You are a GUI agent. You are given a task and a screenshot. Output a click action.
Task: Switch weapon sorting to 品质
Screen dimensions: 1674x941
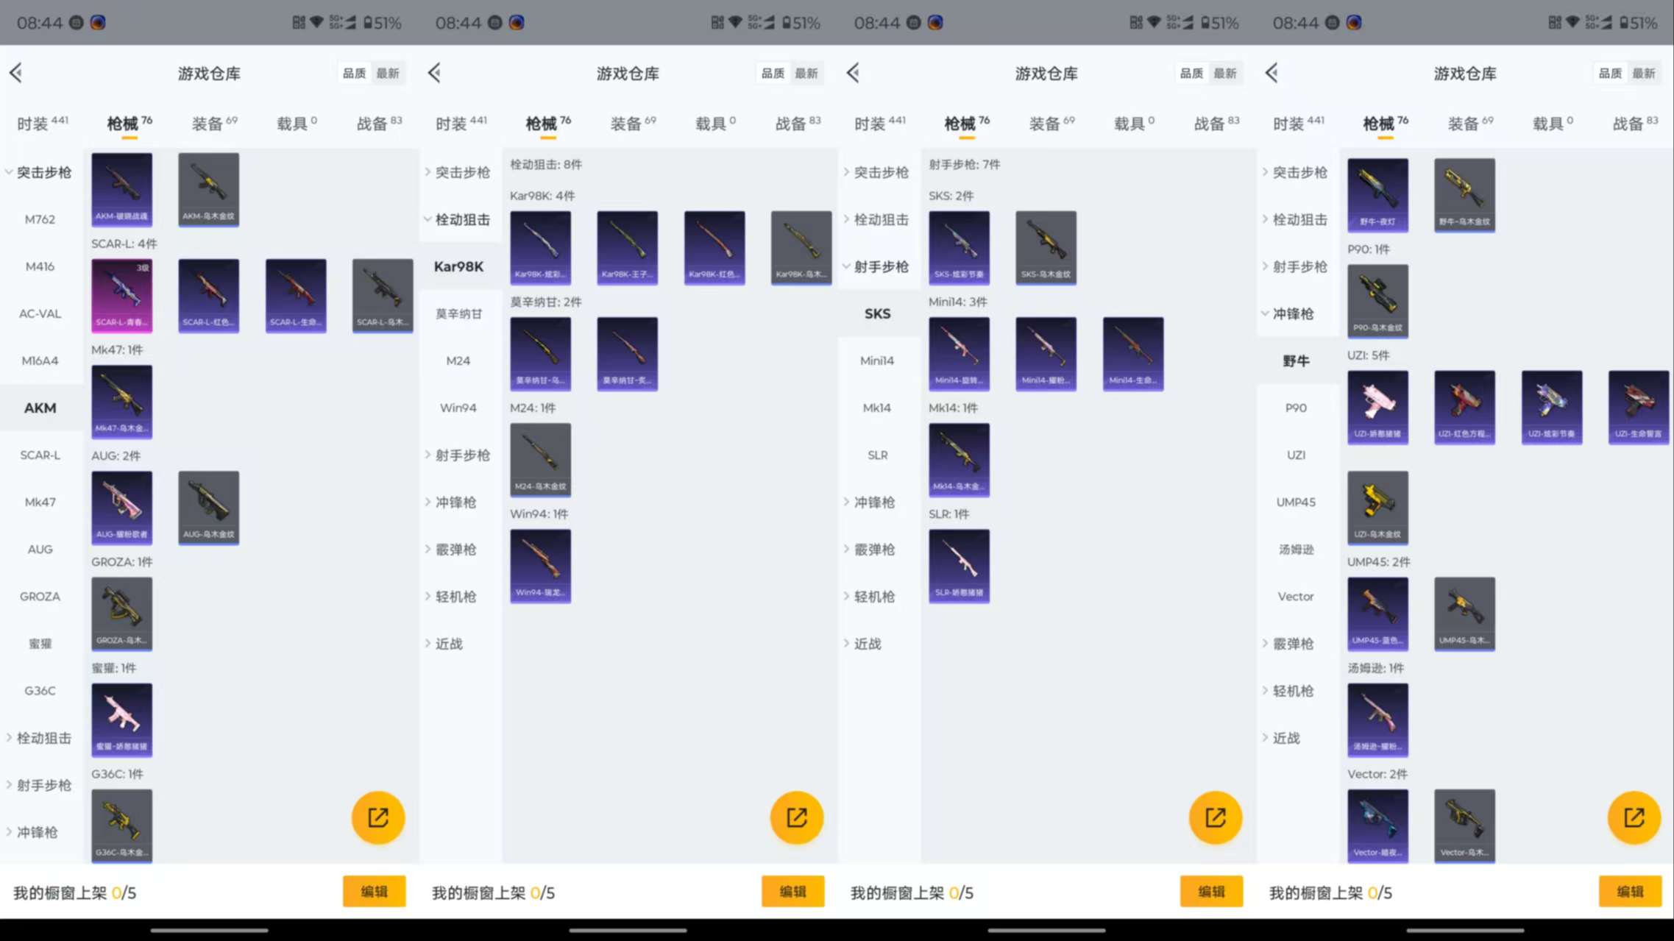pos(354,72)
